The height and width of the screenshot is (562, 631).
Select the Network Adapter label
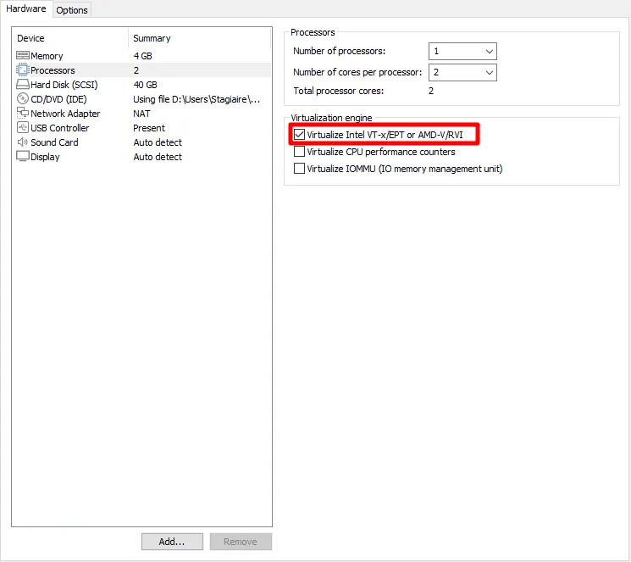65,114
